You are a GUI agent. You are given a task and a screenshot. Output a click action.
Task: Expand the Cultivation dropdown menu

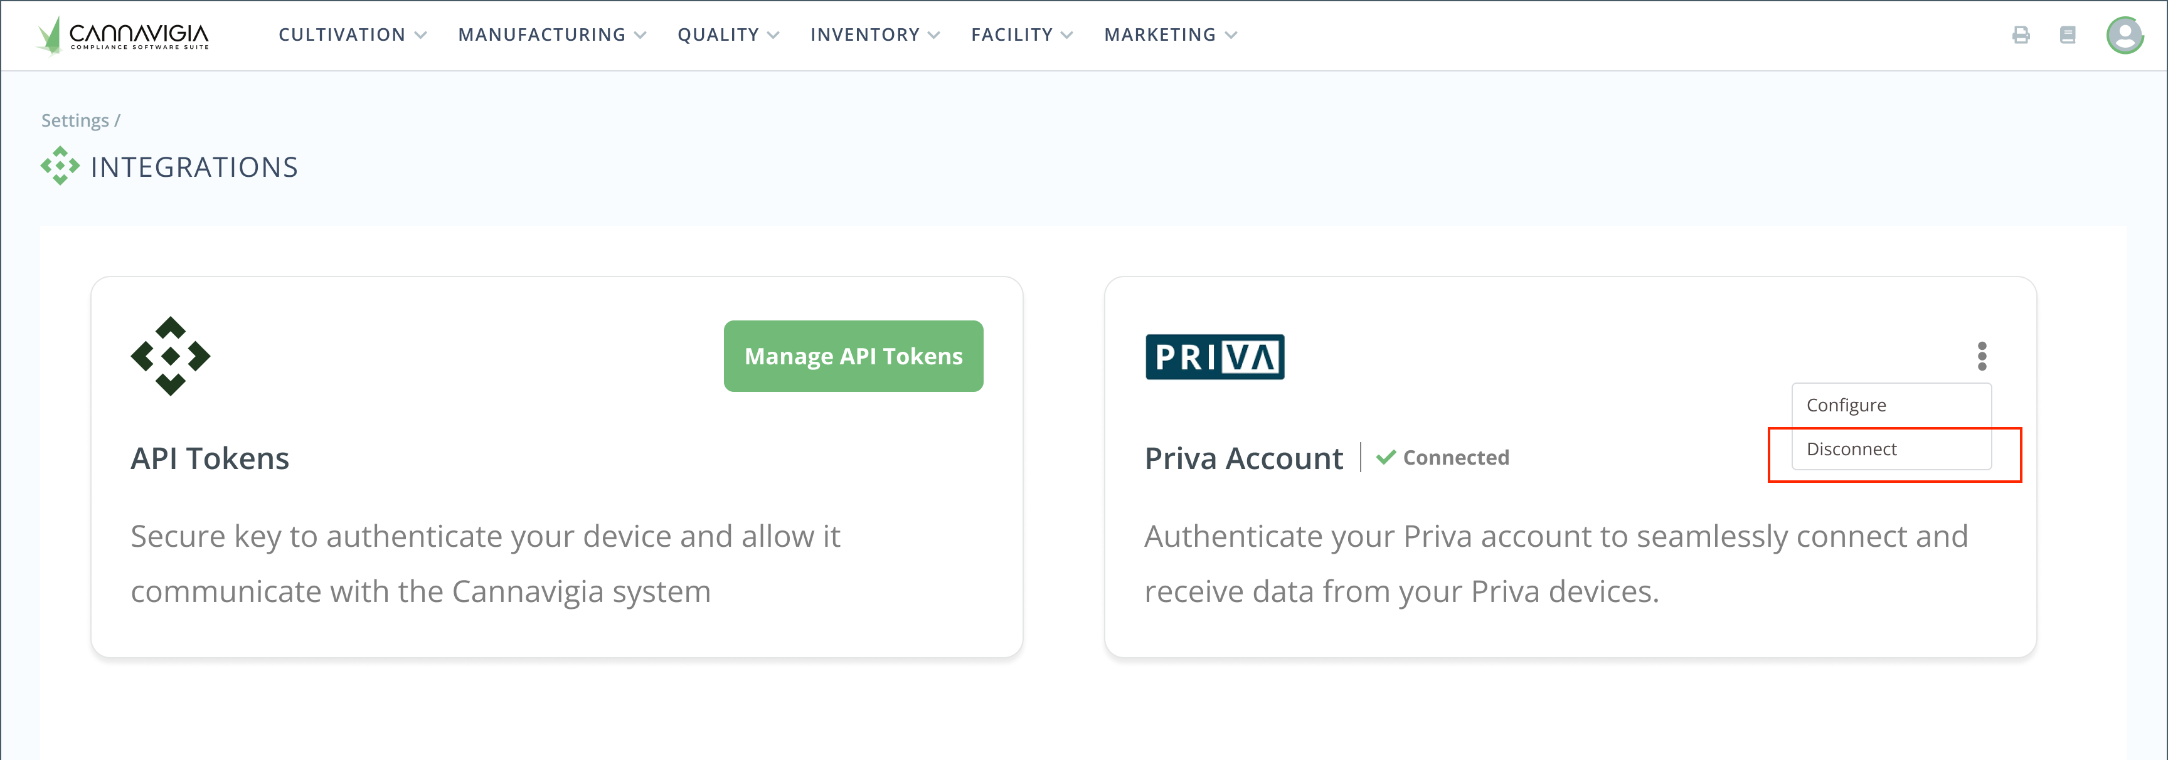(353, 34)
